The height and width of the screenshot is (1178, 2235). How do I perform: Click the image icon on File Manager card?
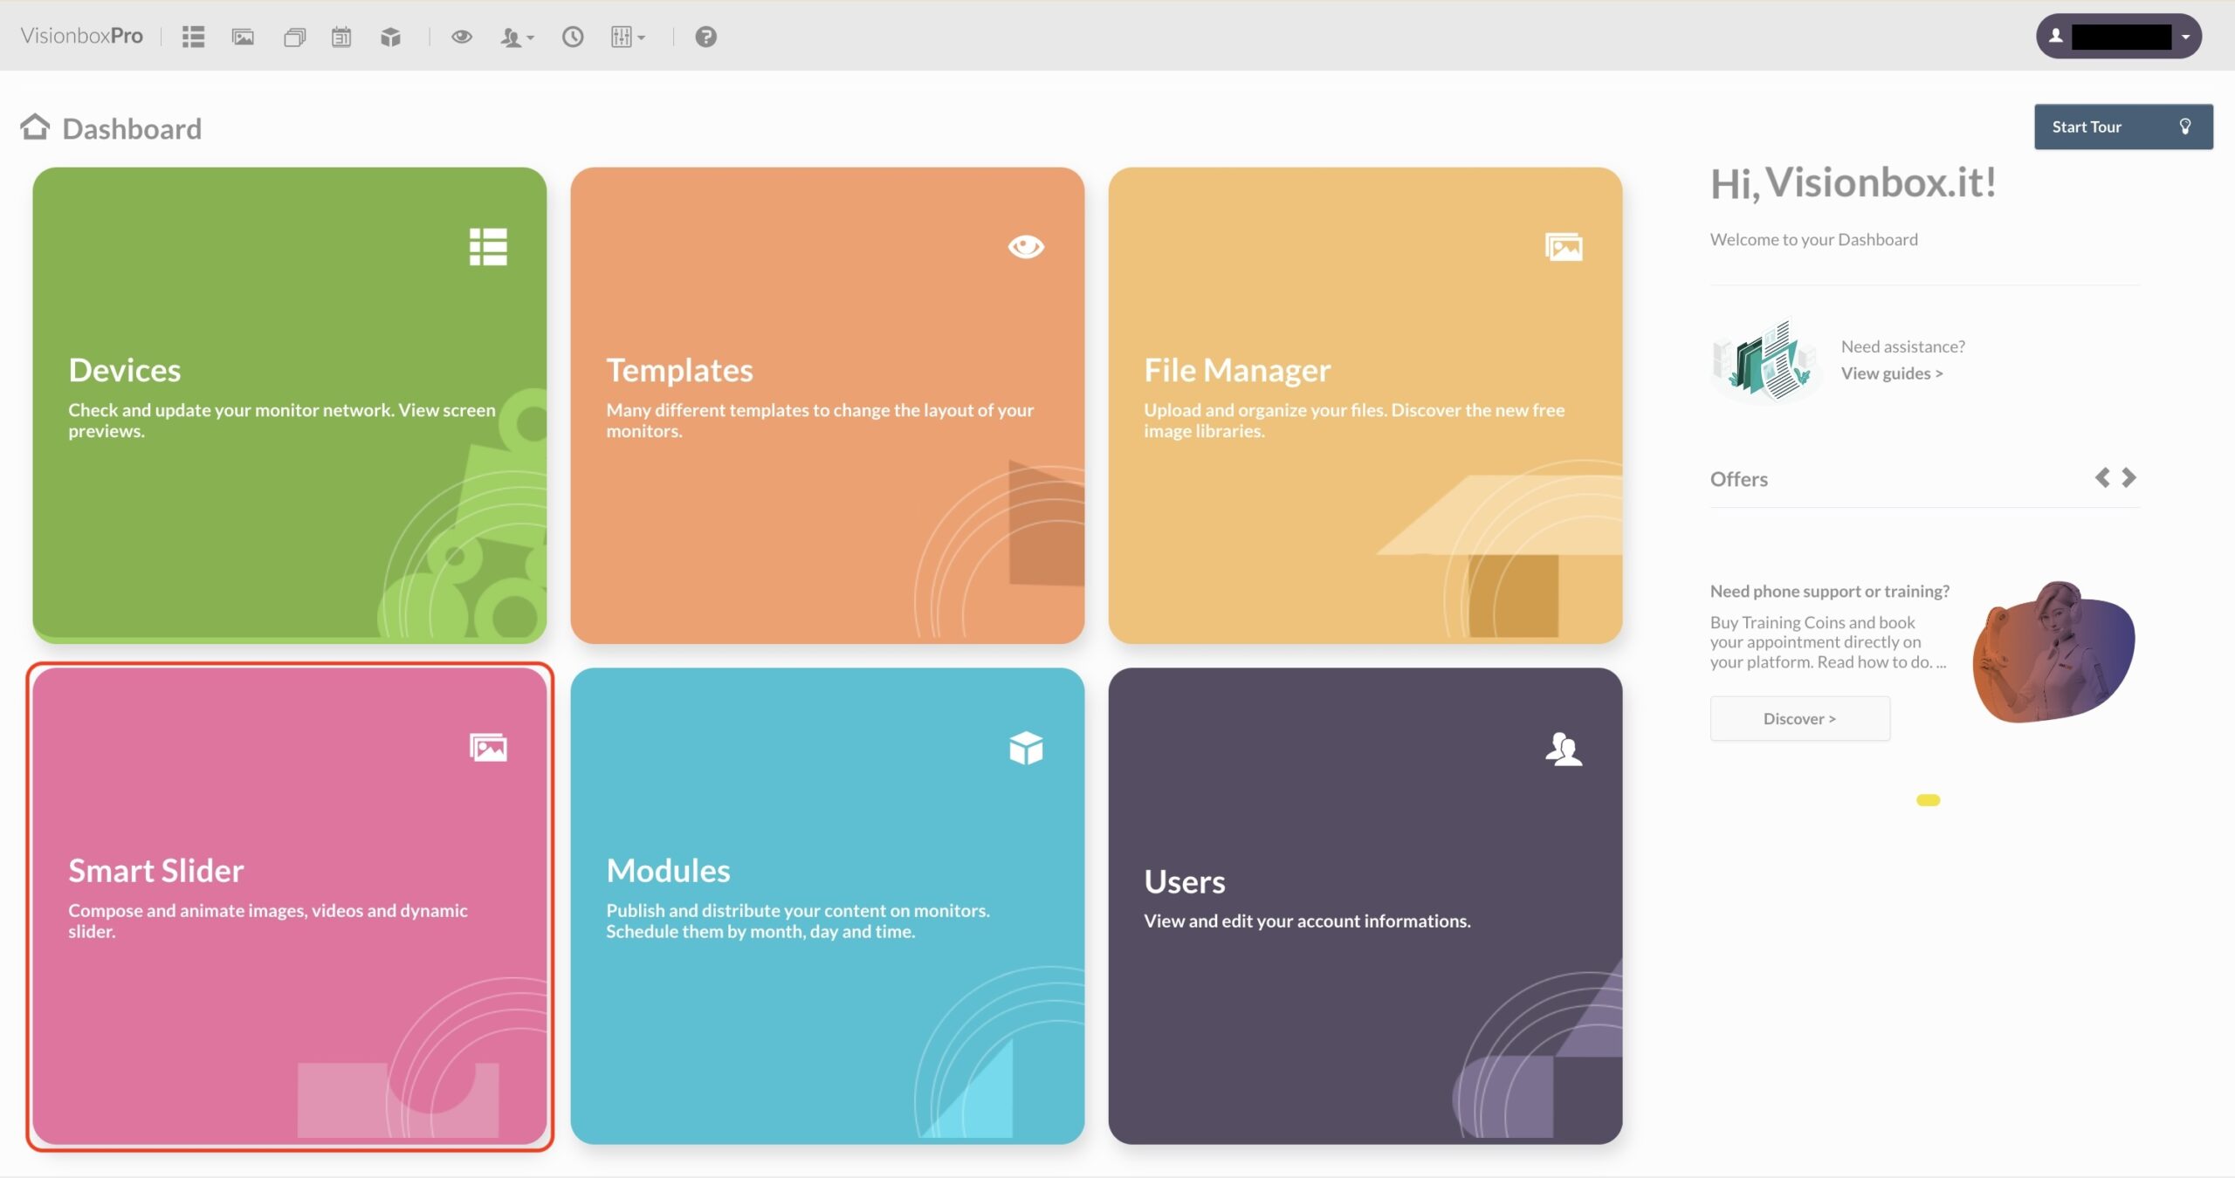(x=1564, y=247)
